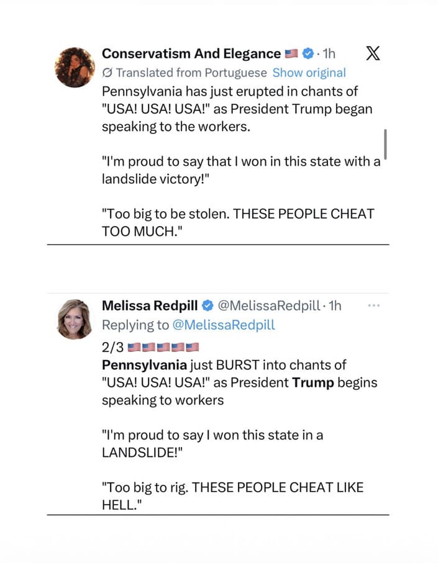Open the Conservatism And Elegance display name
Image resolution: width=438 pixels, height=563 pixels.
tap(191, 53)
